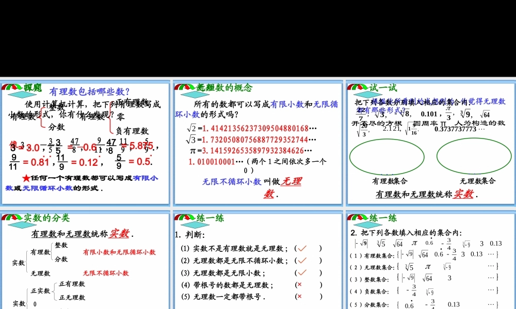Screen dimensions: 516x309
Task: Click statement (2) 无理数都是无限不循环小数
Action: (234, 261)
